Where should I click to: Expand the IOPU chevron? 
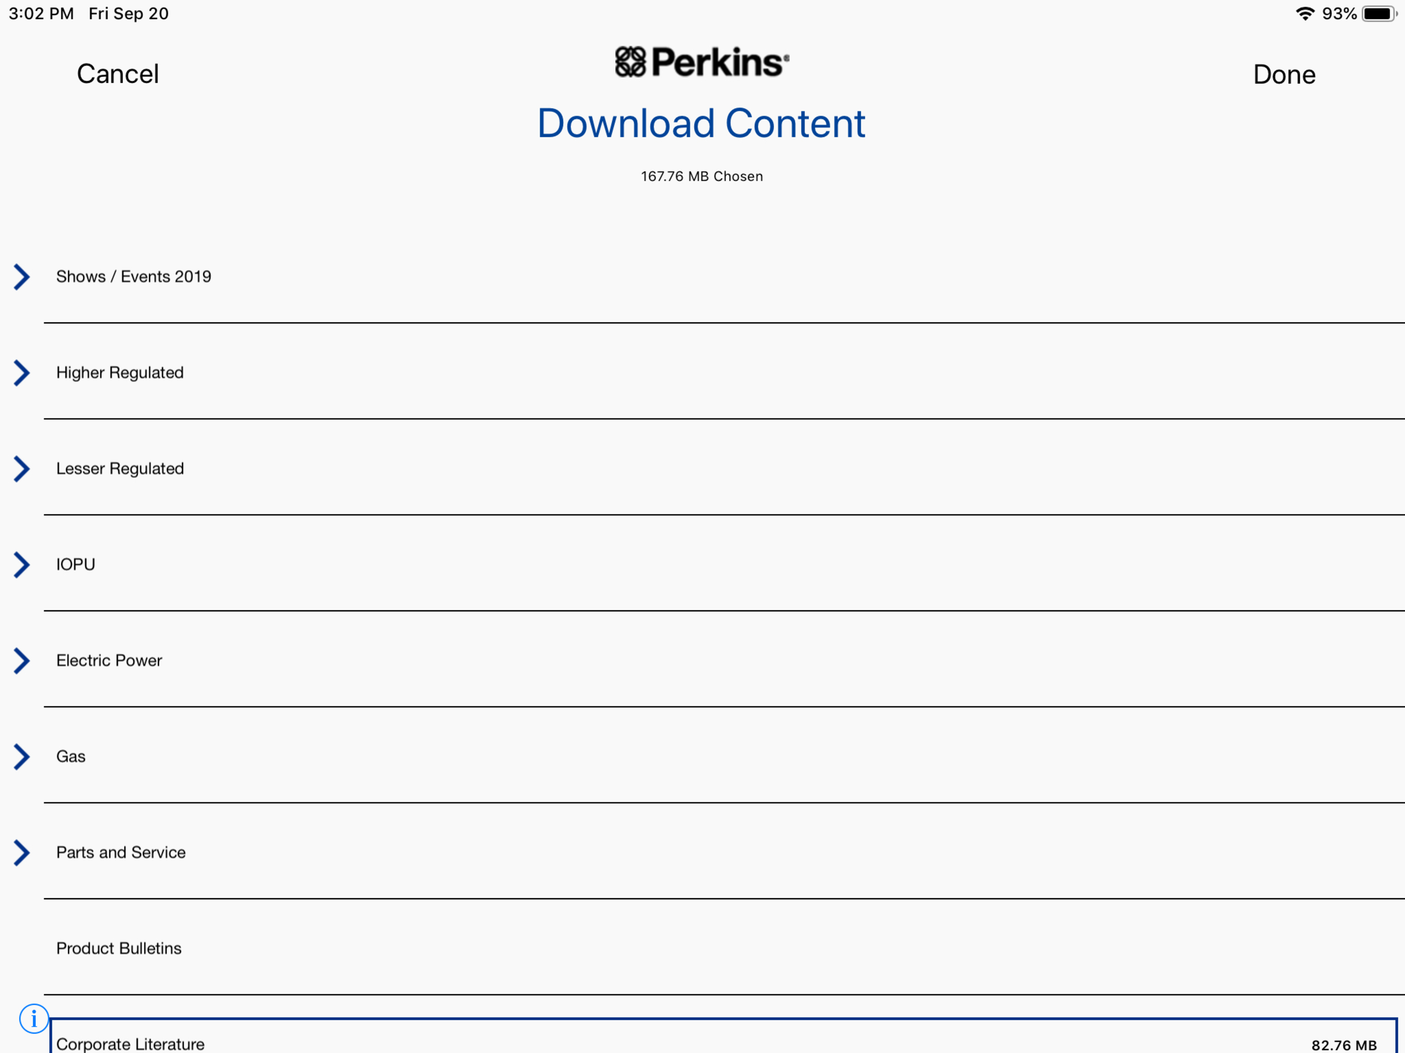[x=22, y=565]
